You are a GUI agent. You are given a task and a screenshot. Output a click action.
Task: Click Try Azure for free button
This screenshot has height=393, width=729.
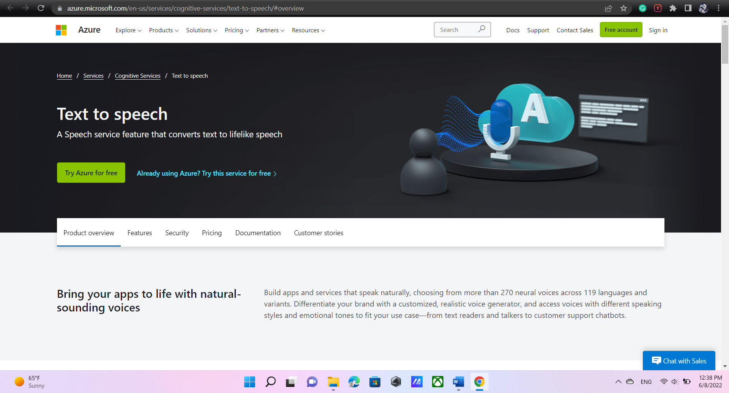point(91,173)
